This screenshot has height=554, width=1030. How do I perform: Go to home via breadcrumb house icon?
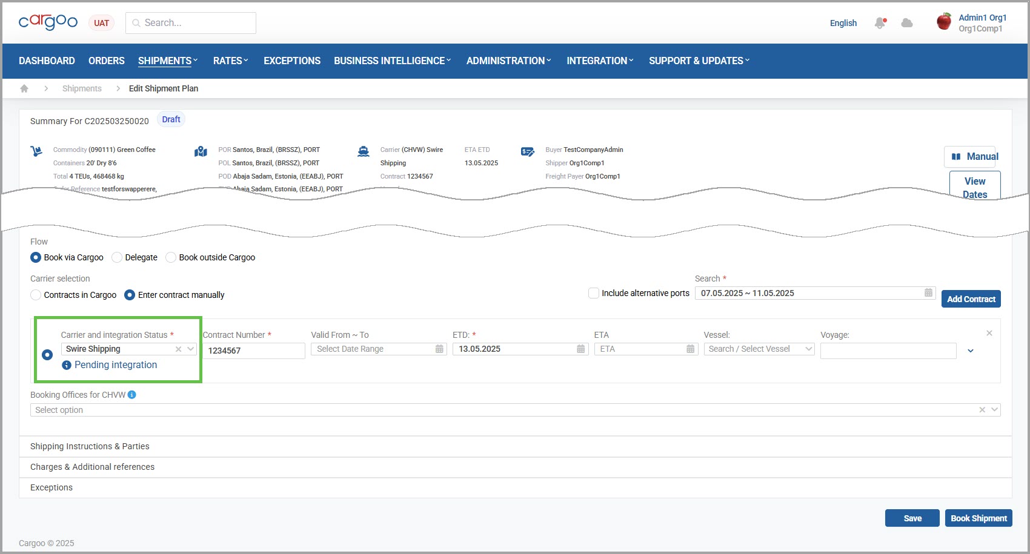pos(24,88)
